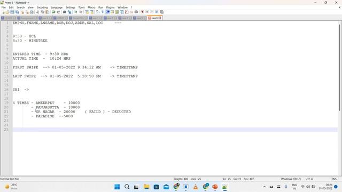Open taskbar Search magnifier
This screenshot has height=192, width=342.
[x=127, y=187]
